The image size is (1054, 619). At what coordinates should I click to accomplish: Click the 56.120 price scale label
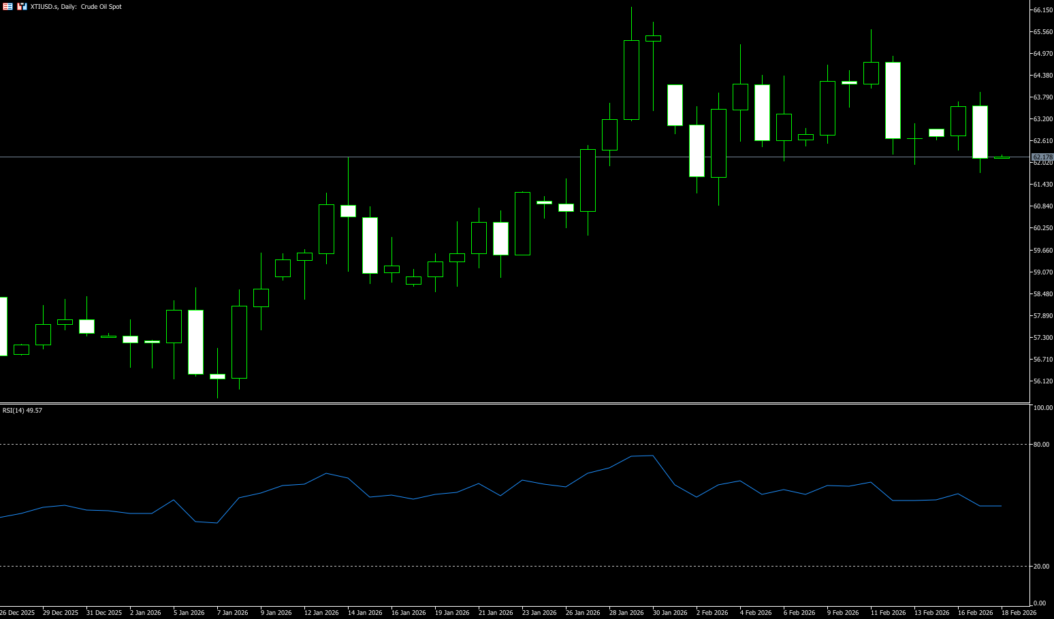(x=1042, y=381)
